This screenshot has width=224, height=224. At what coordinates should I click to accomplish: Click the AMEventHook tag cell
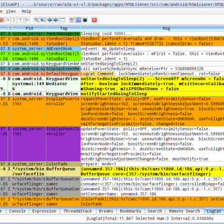pyautogui.click(x=63, y=49)
